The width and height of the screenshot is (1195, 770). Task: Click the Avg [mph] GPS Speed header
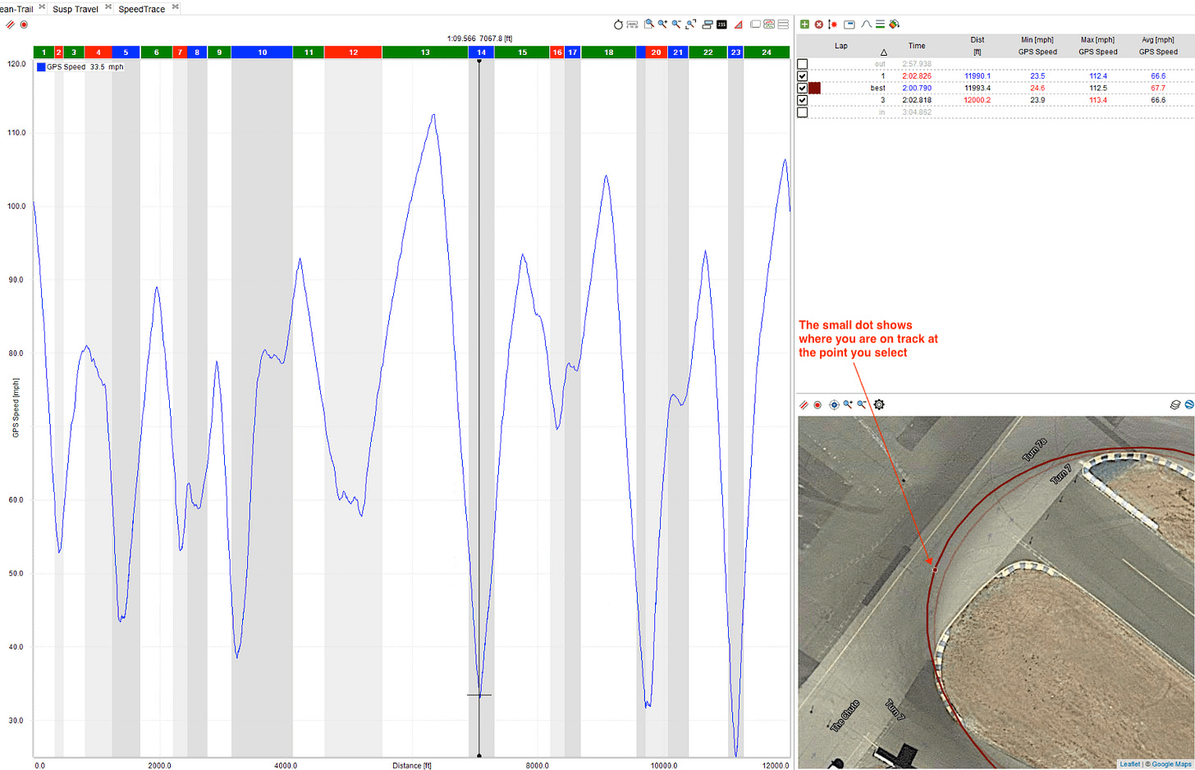pos(1158,46)
